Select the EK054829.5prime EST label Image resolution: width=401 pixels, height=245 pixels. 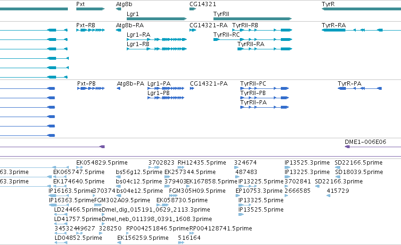pyautogui.click(x=102, y=163)
